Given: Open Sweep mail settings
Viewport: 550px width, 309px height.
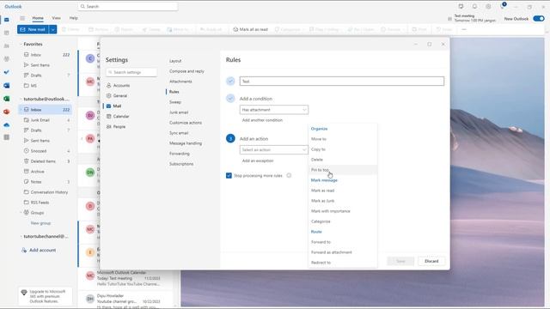Looking at the screenshot, I should (175, 102).
